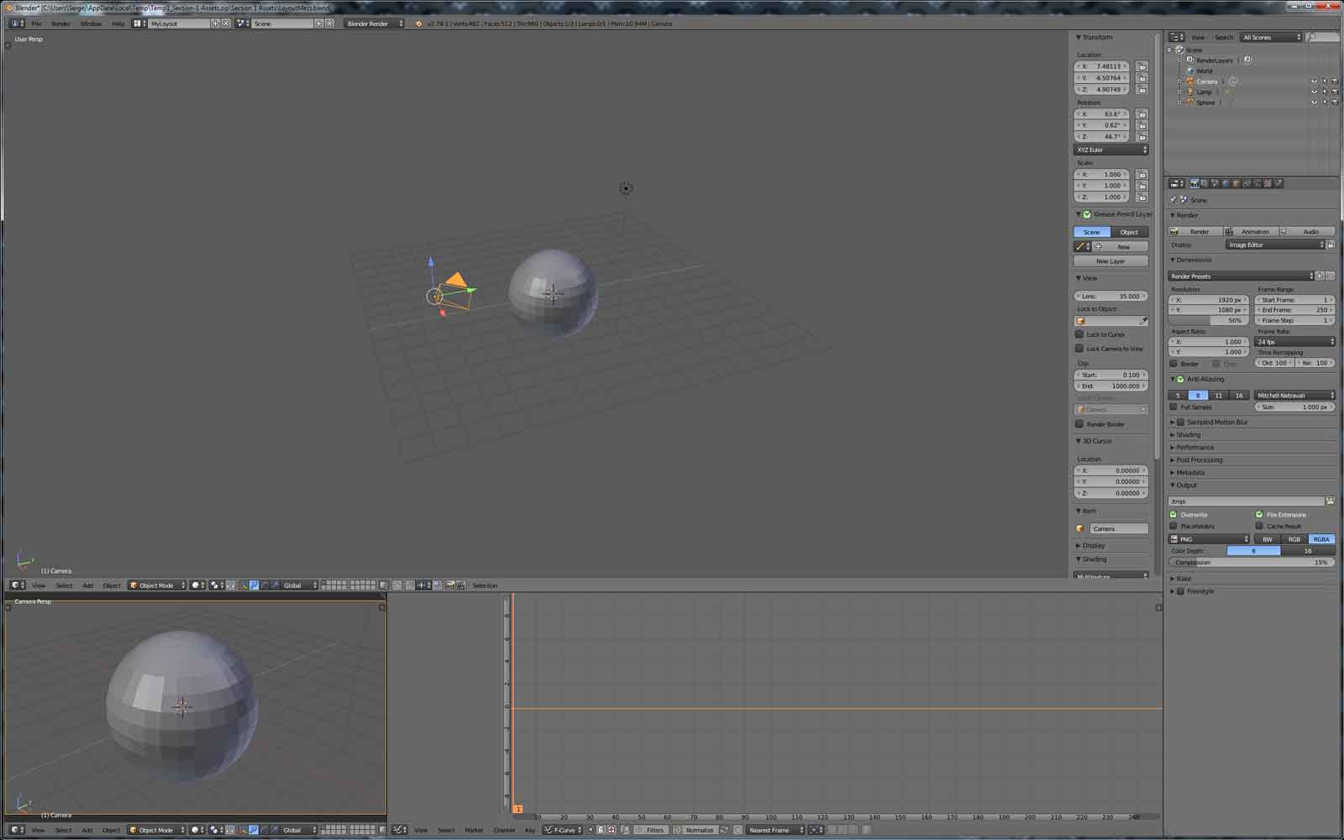Uncheck the Overwrite output option
This screenshot has width=1344, height=840.
click(x=1173, y=514)
